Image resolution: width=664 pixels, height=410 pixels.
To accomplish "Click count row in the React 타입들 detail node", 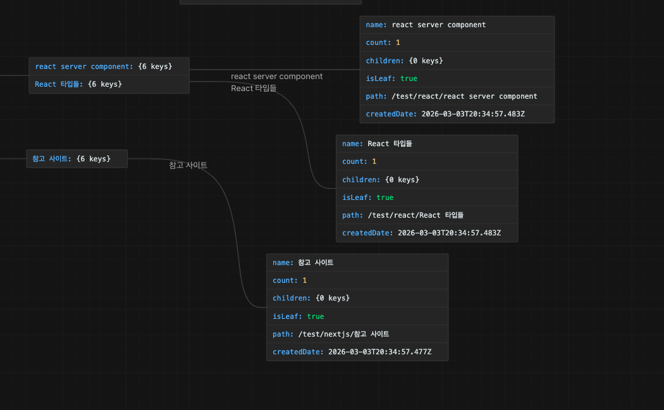I will tap(426, 161).
